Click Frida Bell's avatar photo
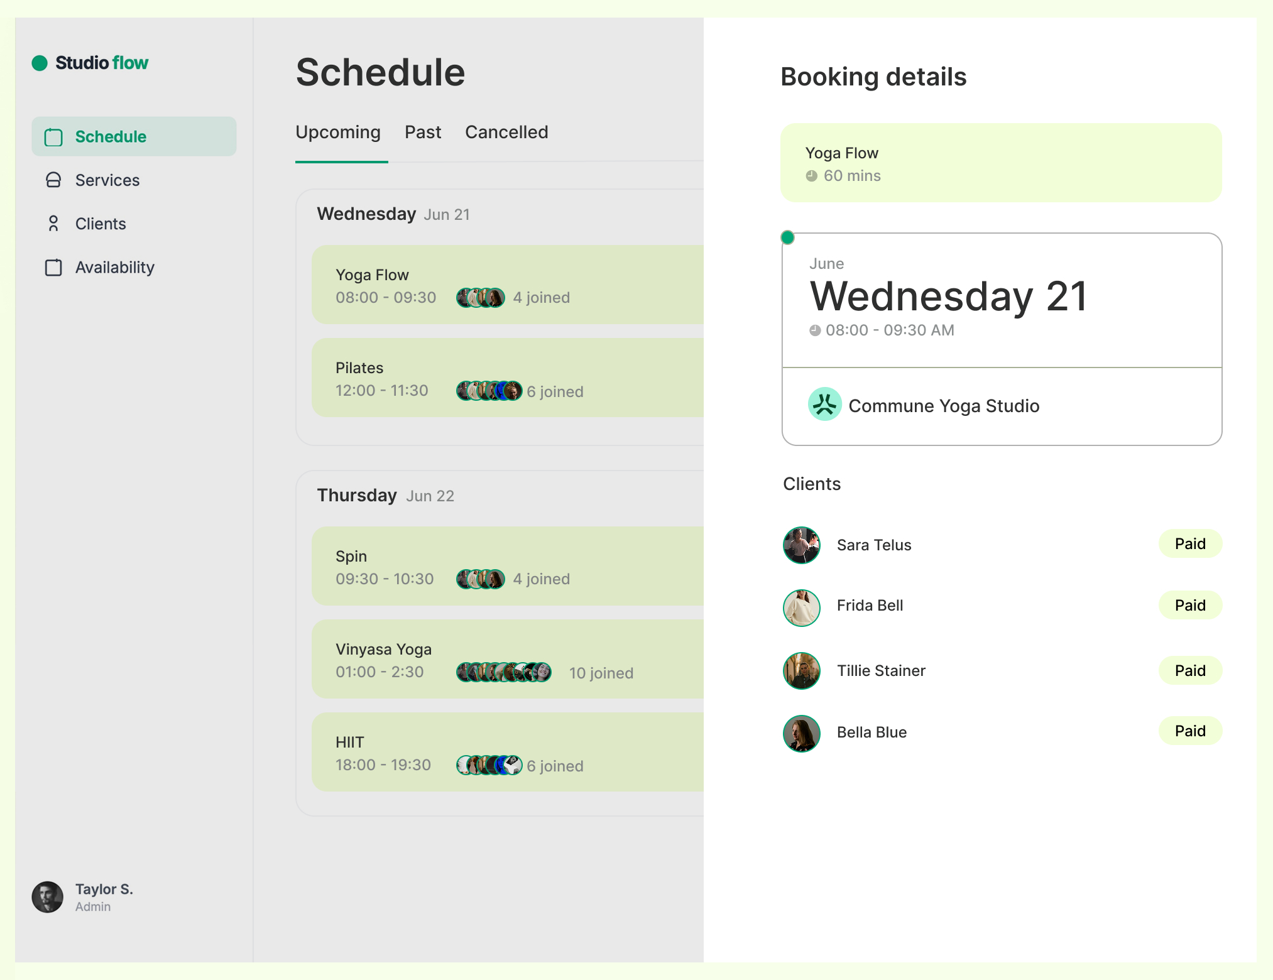 [x=801, y=607]
